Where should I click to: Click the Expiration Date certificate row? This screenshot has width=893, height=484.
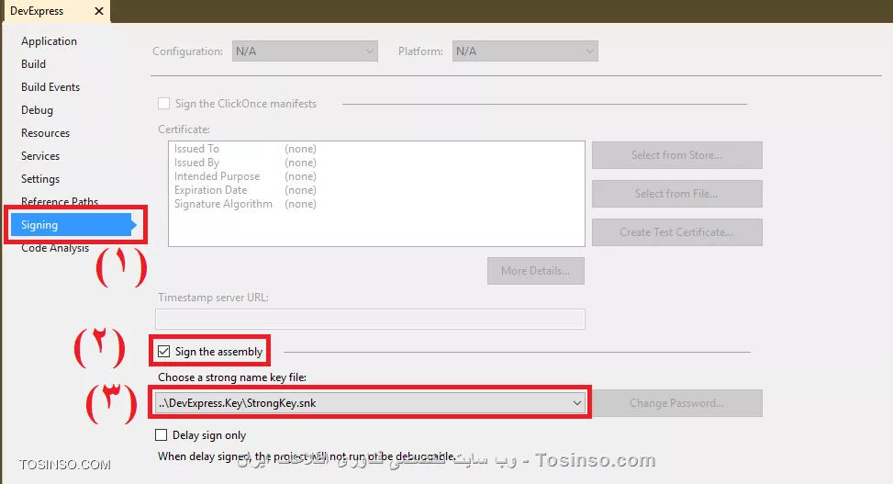[x=245, y=190]
